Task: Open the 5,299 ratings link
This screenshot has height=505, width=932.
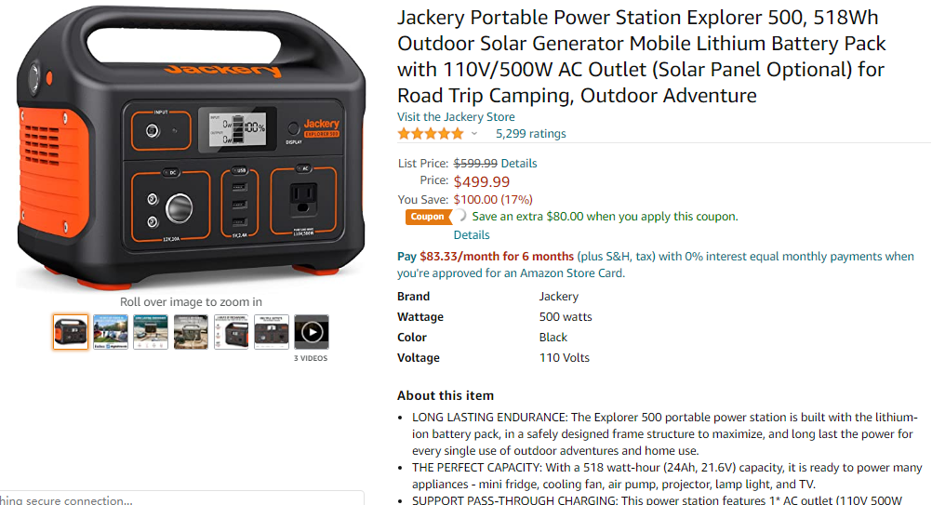Action: click(531, 134)
